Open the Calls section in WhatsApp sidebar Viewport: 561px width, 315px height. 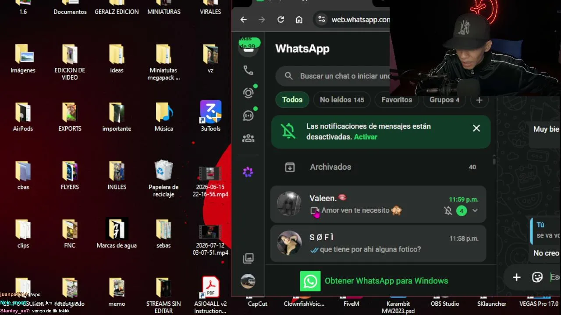pyautogui.click(x=248, y=70)
